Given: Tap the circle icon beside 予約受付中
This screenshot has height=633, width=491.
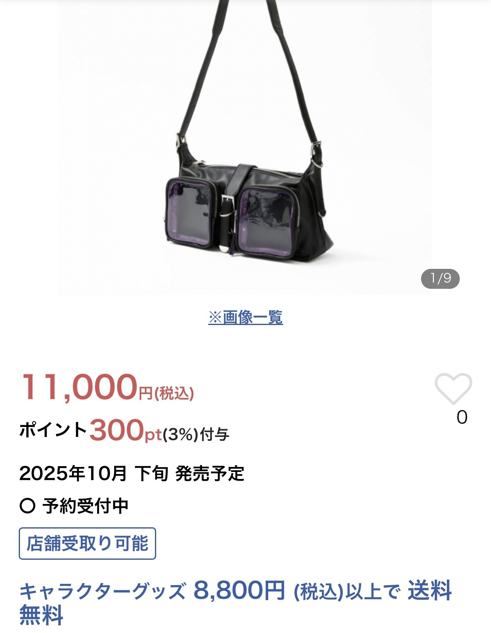Looking at the screenshot, I should (x=27, y=506).
